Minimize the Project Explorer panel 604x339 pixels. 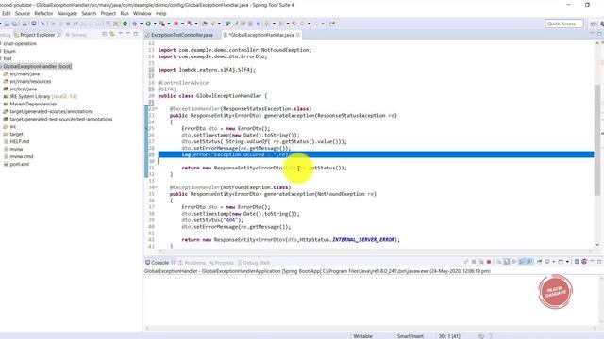pos(128,34)
